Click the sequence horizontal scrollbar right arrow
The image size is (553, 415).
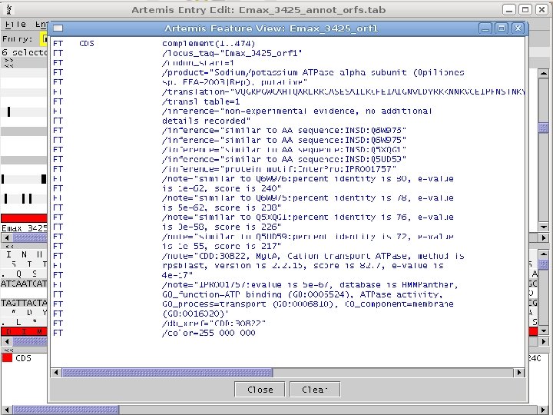point(544,341)
